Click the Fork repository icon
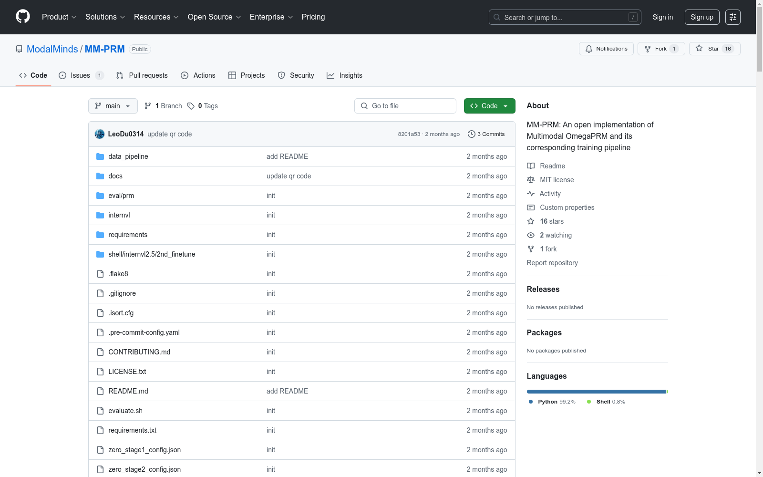 point(648,49)
